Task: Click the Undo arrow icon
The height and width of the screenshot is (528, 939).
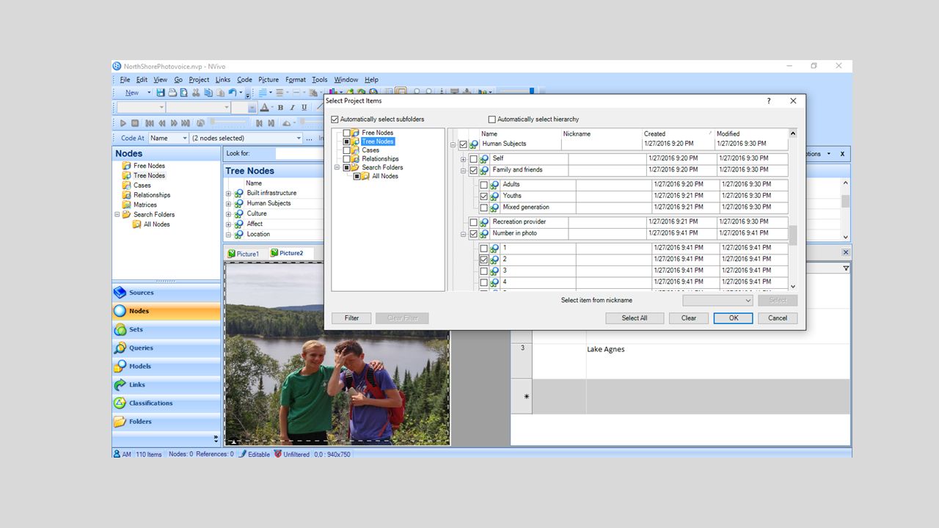Action: [x=232, y=92]
